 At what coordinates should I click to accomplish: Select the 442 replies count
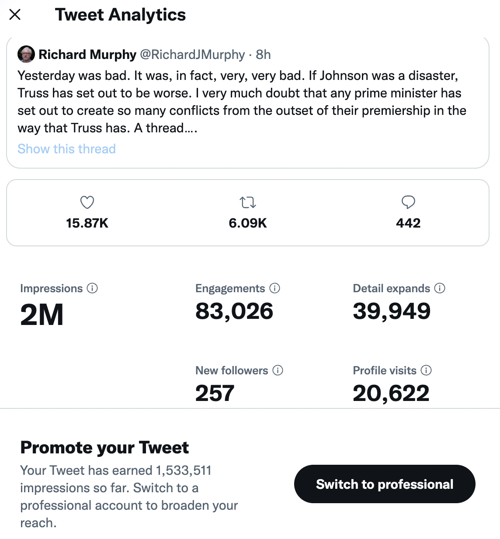click(408, 223)
